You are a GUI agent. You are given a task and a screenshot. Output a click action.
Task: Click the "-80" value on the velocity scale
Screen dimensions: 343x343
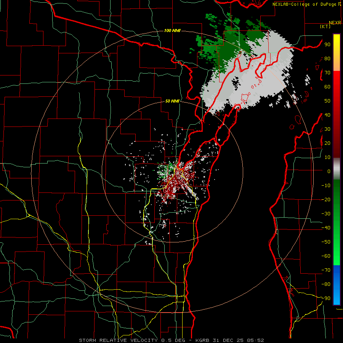326,284
